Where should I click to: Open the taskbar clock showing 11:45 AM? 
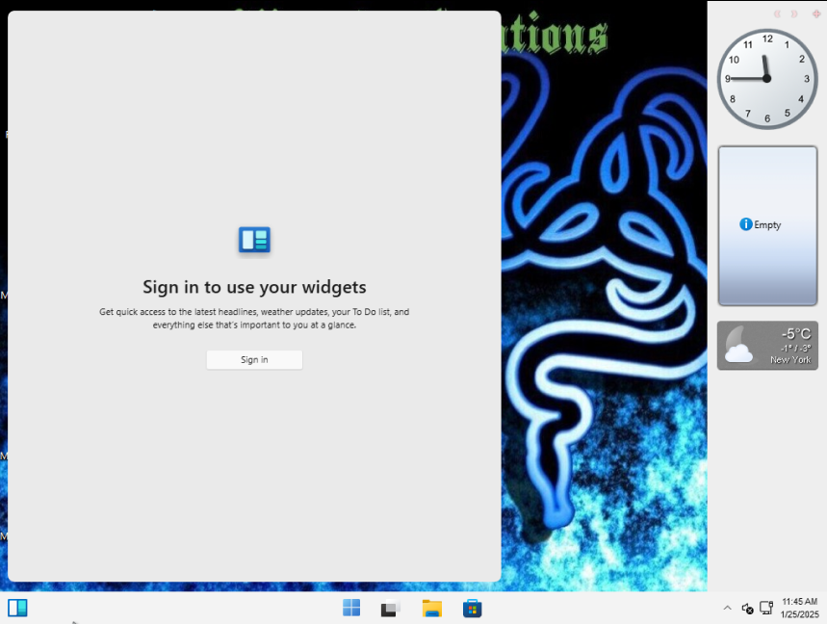(x=800, y=609)
